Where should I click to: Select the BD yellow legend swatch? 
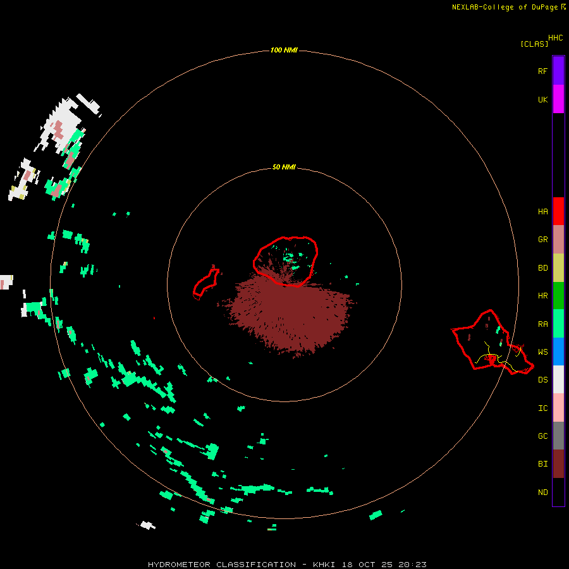pos(558,268)
